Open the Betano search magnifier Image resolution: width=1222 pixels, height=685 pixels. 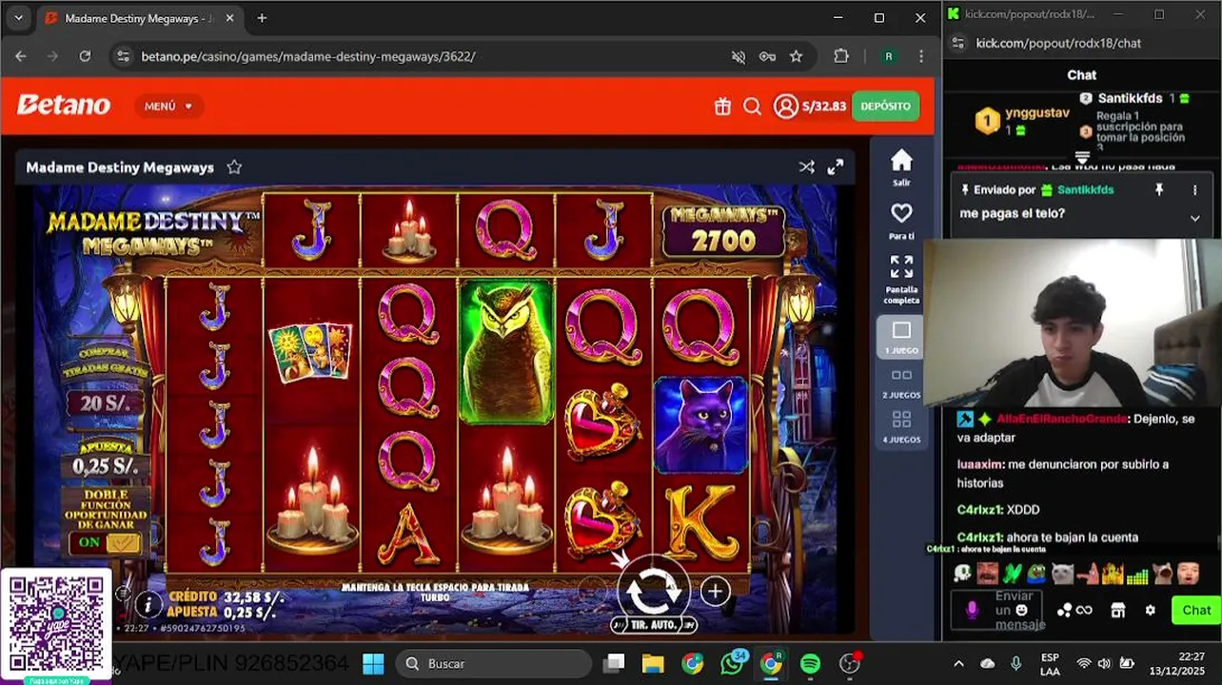click(752, 107)
